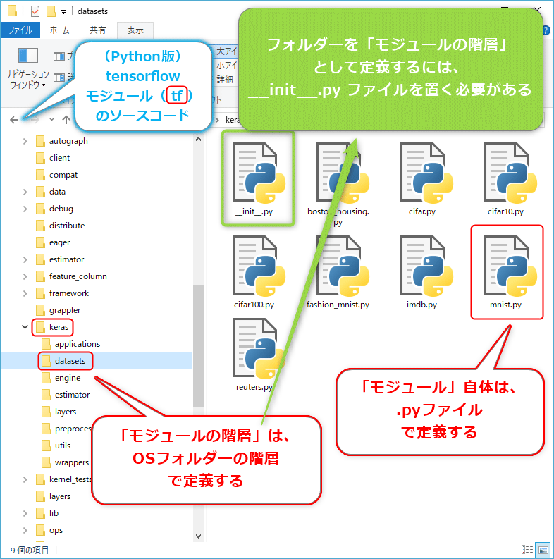The width and height of the screenshot is (554, 559).
Task: Select the cifar.py file icon
Action: pos(426,173)
